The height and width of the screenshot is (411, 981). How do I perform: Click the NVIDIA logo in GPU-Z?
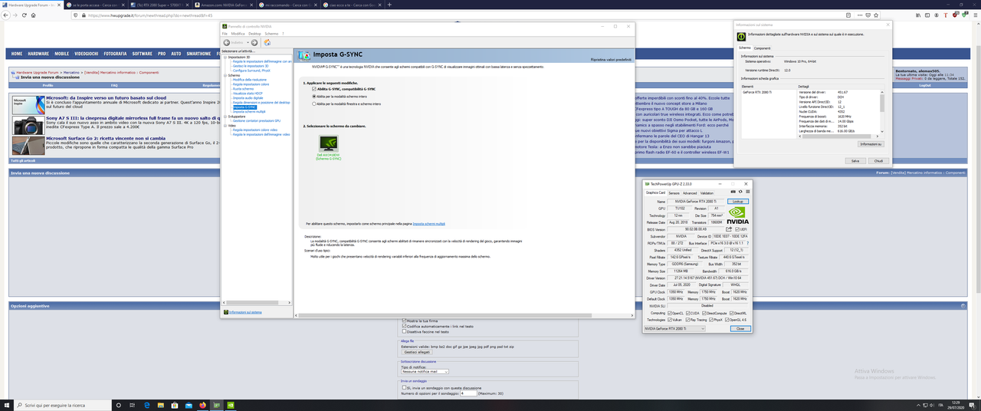[737, 215]
